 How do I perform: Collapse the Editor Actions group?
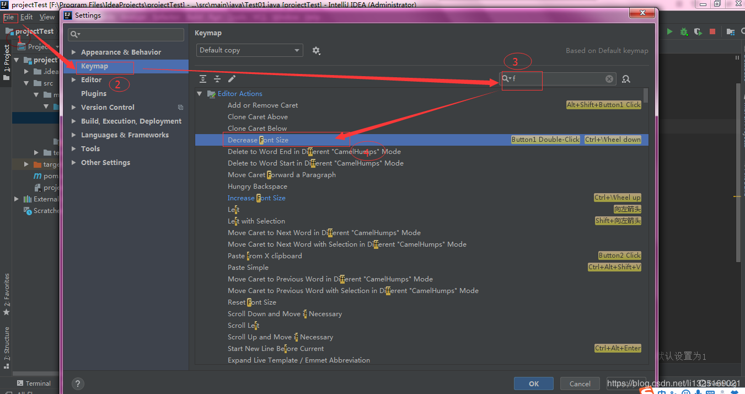[x=200, y=94]
